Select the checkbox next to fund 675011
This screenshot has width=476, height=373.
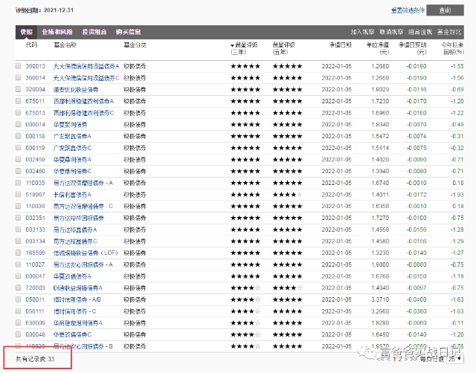coord(19,101)
